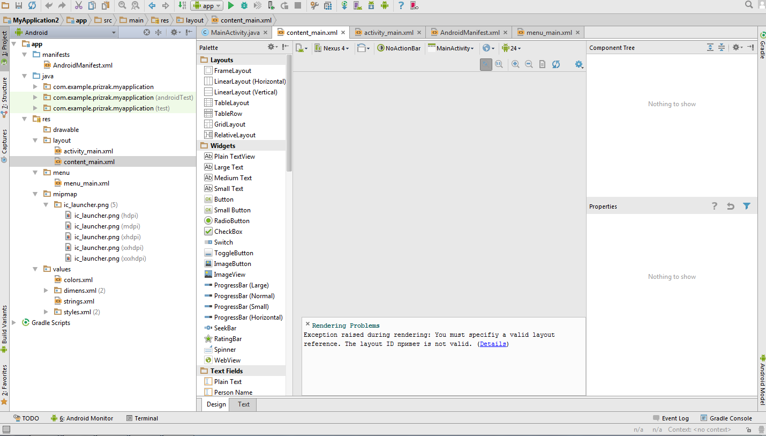Run app with the green play icon

pos(231,5)
